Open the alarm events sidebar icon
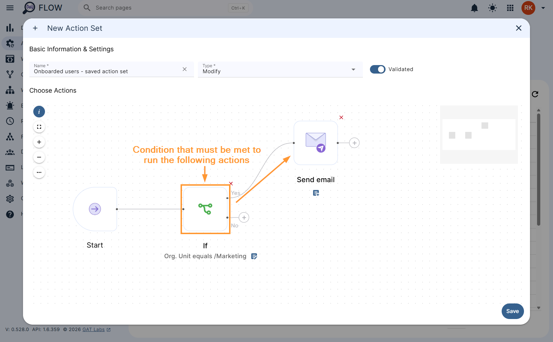Viewport: 553px width, 342px height. [x=10, y=105]
